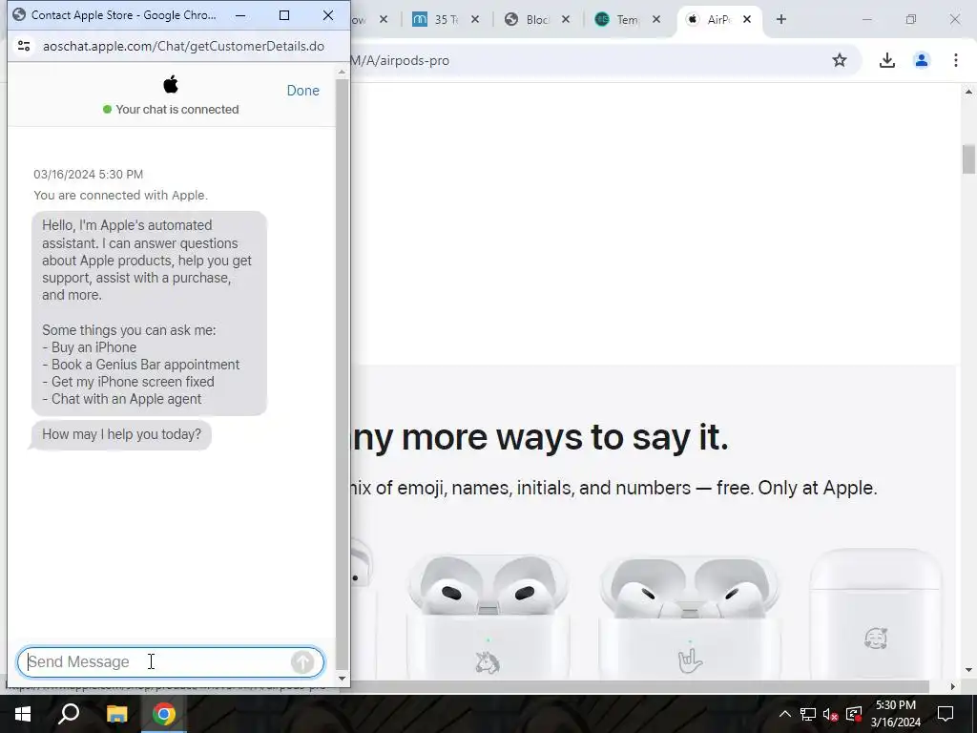Open the notification center icon
Image resolution: width=977 pixels, height=733 pixels.
click(x=946, y=714)
